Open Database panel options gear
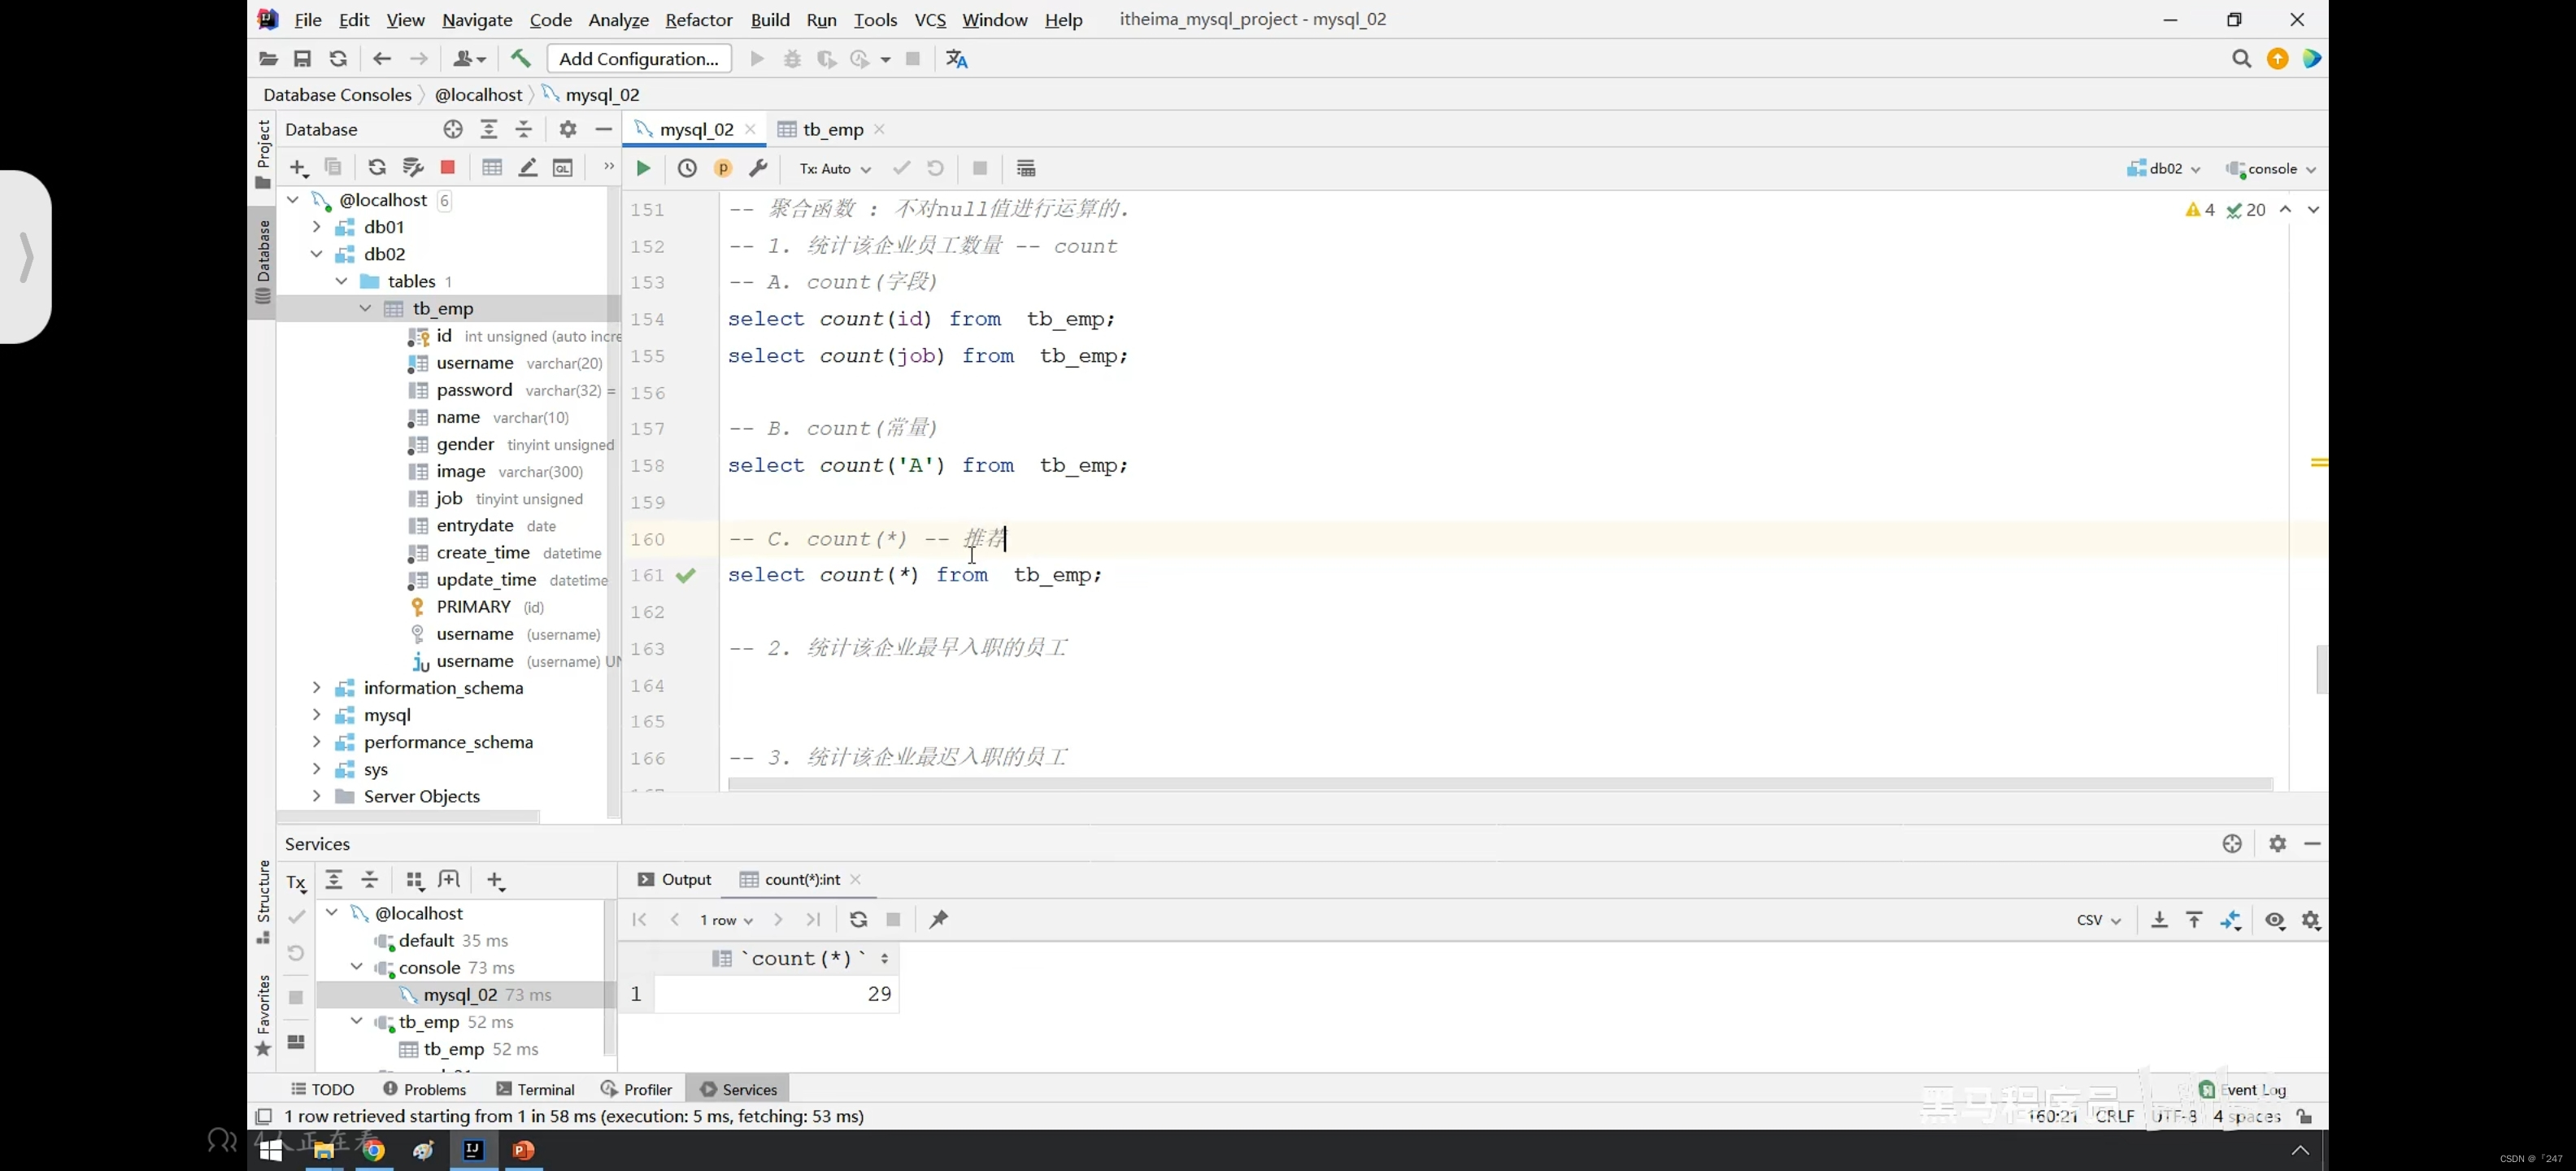Image resolution: width=2576 pixels, height=1171 pixels. pos(568,129)
